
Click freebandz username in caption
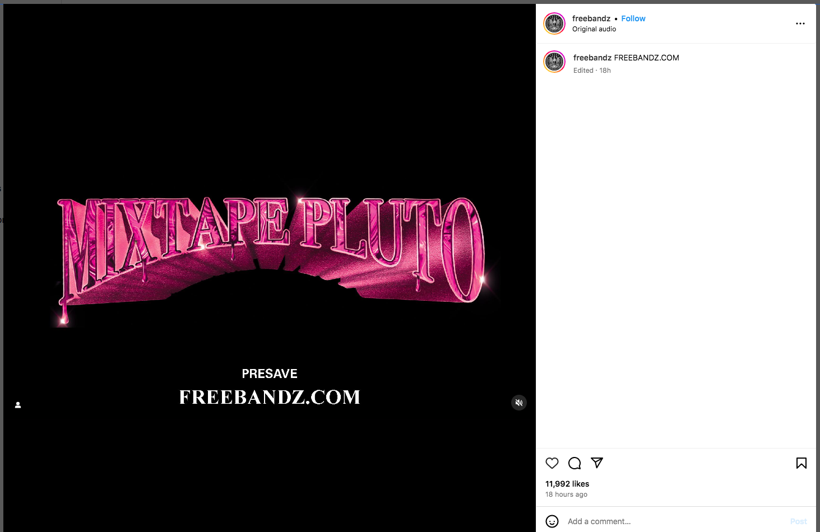pos(592,58)
